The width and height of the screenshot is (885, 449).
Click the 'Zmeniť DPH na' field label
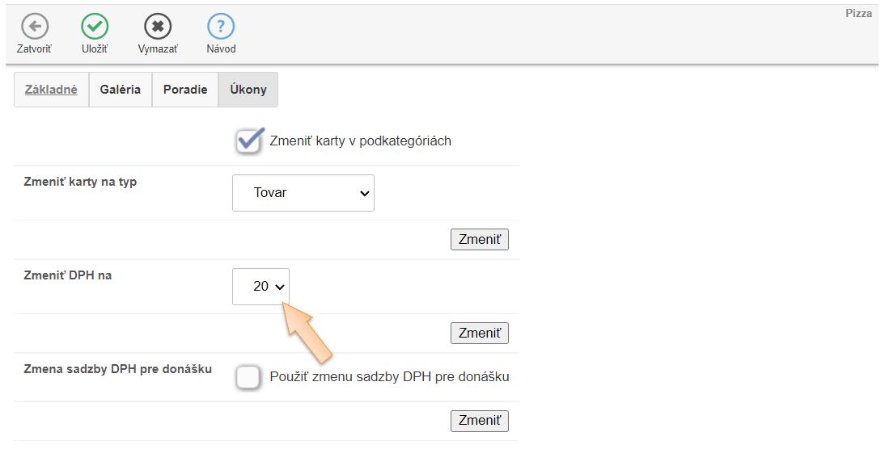68,275
